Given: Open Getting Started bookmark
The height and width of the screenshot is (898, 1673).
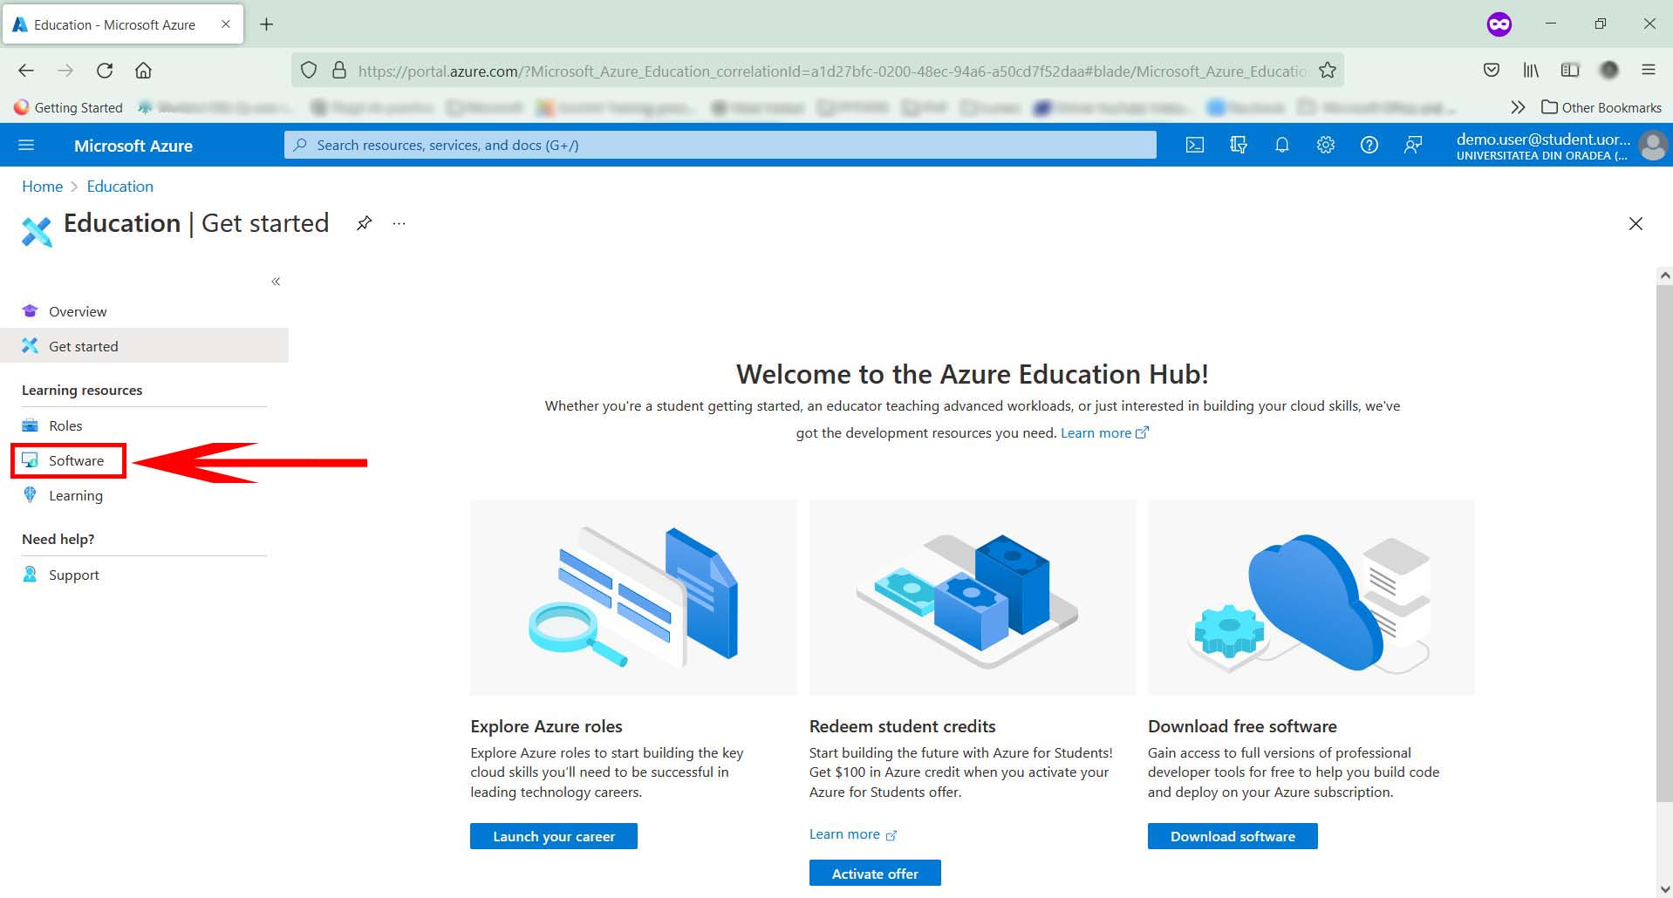Looking at the screenshot, I should pyautogui.click(x=68, y=107).
